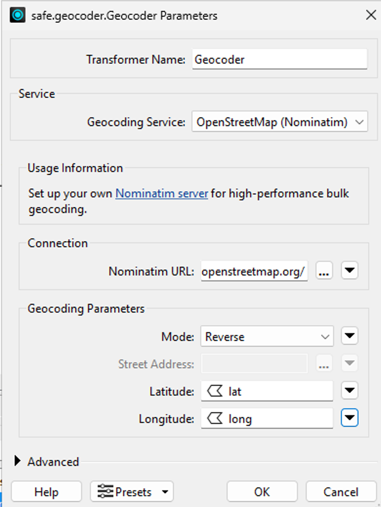Open the Presets button dropdown arrow
Viewport: 381px width, 507px height.
(165, 492)
